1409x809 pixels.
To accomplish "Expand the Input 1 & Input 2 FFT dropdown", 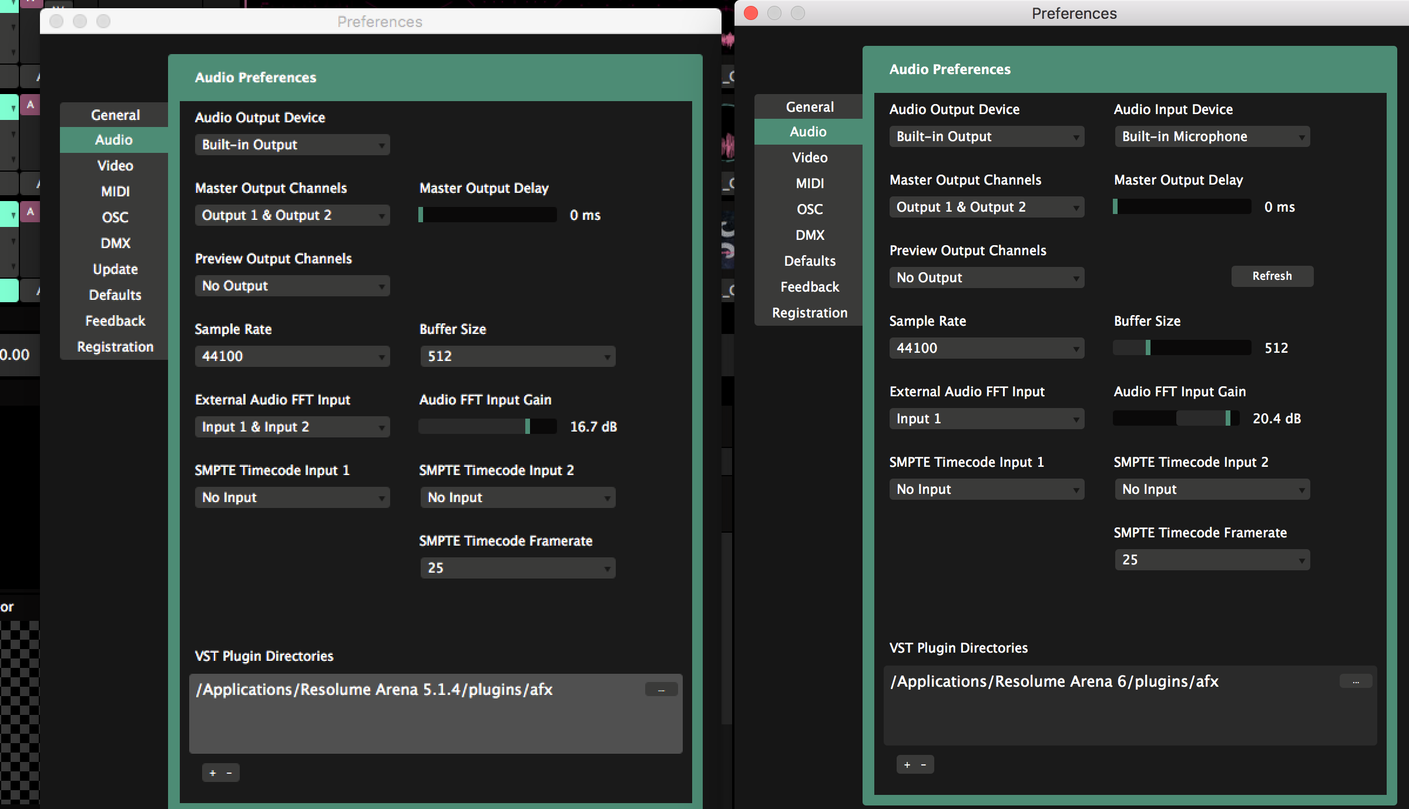I will pyautogui.click(x=292, y=427).
